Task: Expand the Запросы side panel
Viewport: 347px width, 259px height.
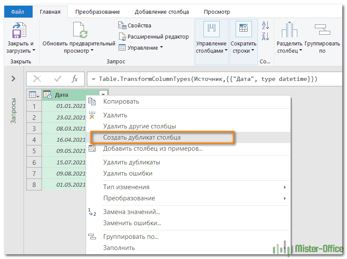Action: coord(13,79)
